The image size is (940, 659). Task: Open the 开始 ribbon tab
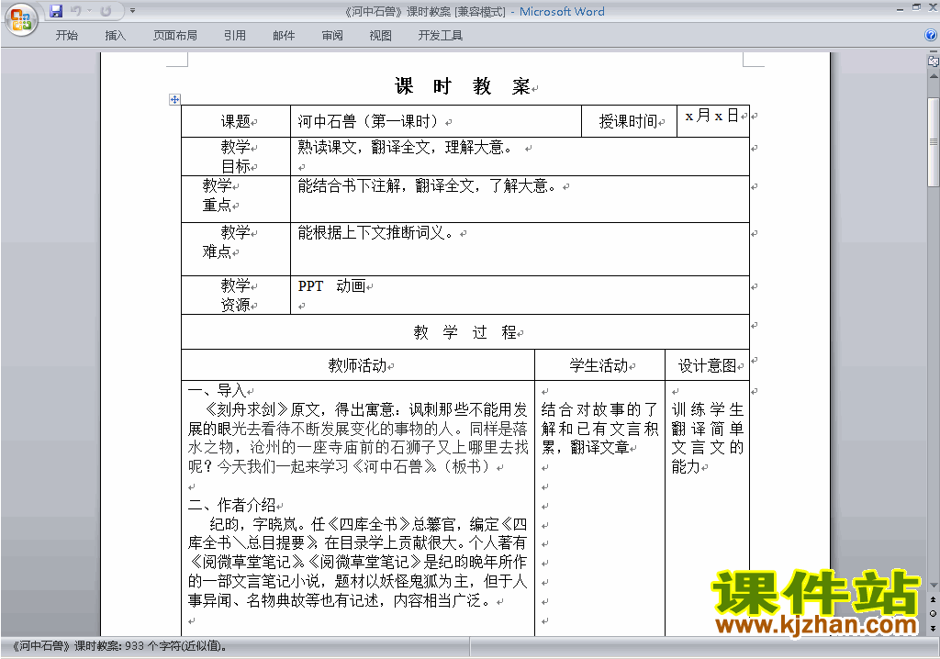pyautogui.click(x=66, y=36)
